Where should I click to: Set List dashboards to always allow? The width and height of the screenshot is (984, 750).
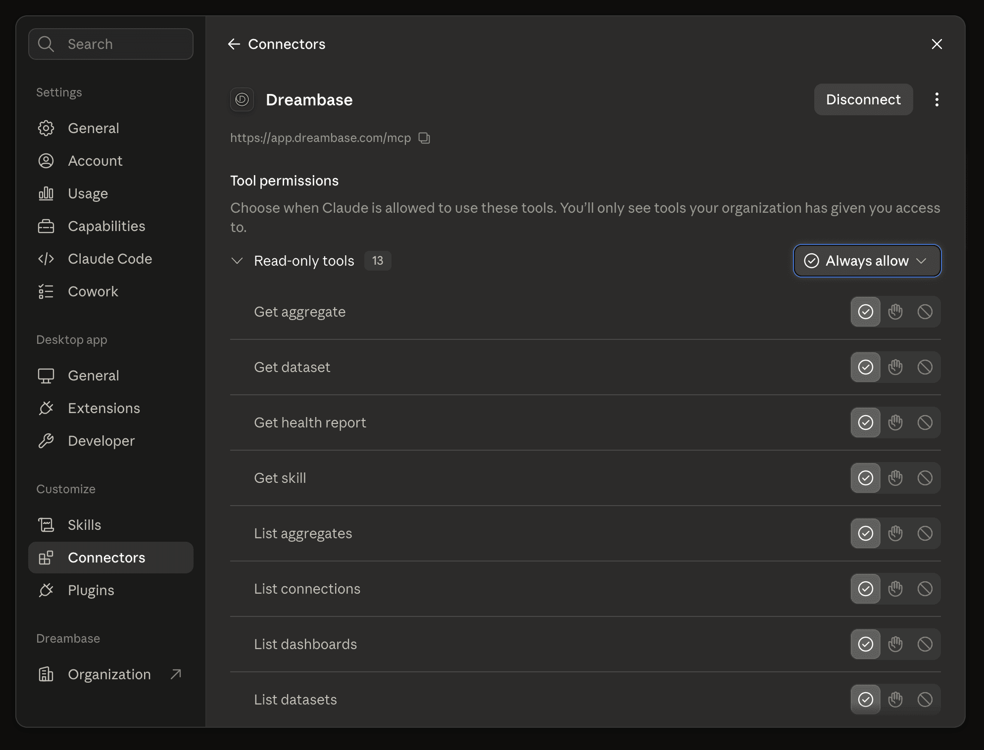tap(866, 644)
